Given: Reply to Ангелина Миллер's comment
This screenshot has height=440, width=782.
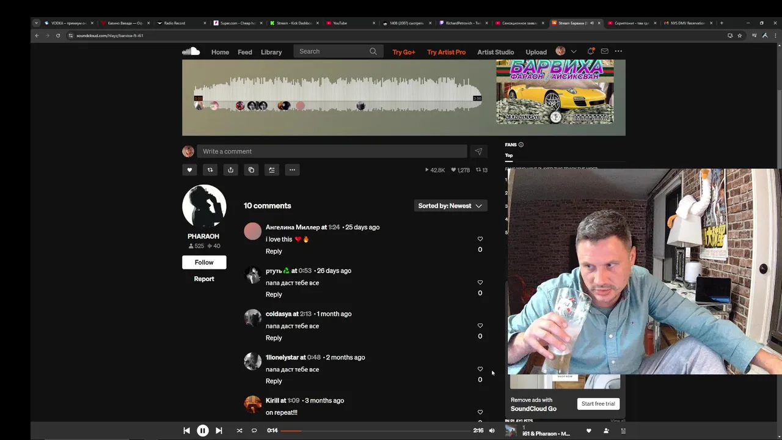Looking at the screenshot, I should click(x=274, y=251).
